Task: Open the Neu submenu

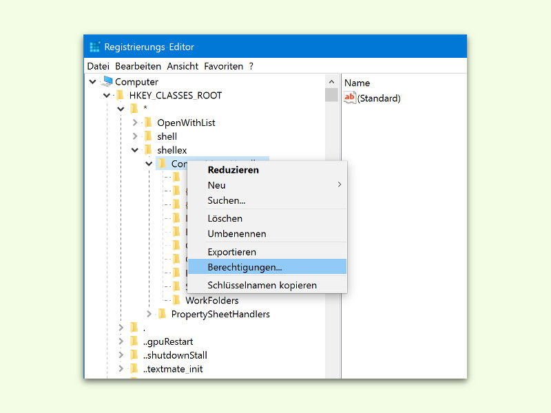Action: [x=267, y=185]
